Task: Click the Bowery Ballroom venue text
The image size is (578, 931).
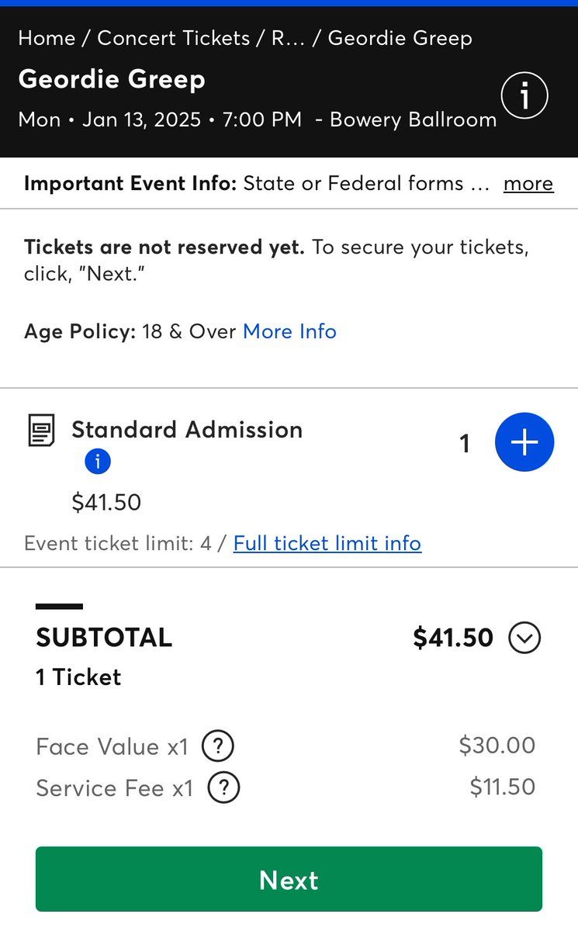Action: (x=413, y=119)
